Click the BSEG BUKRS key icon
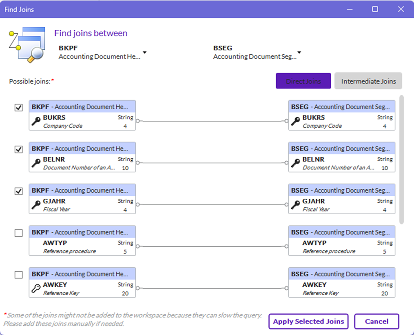This screenshot has width=414, height=335. coord(296,121)
